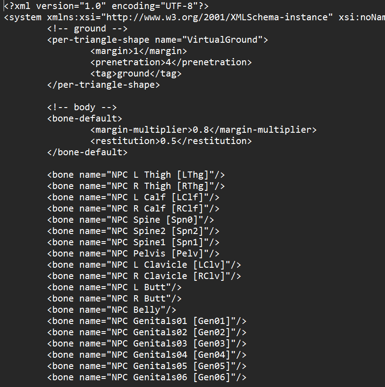Click the closing per-triangle-shape tag
The image size is (385, 387).
click(104, 85)
